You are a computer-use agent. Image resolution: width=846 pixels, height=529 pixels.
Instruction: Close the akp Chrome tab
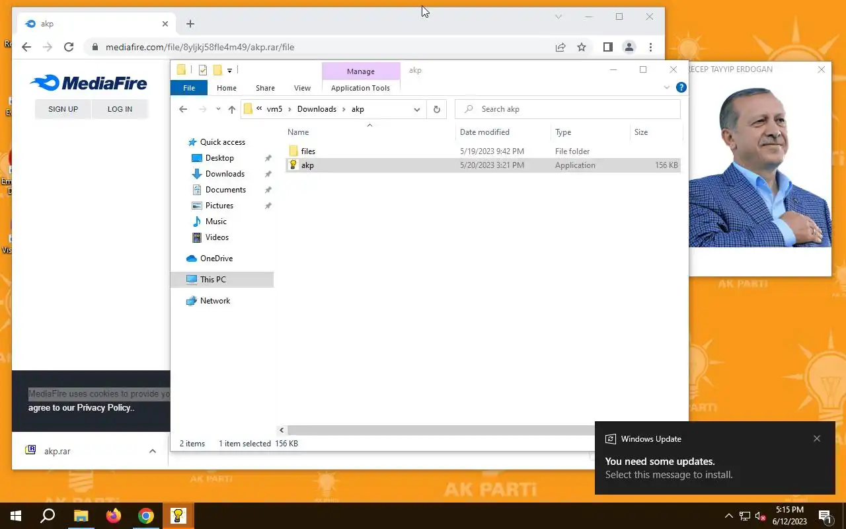[x=165, y=24]
